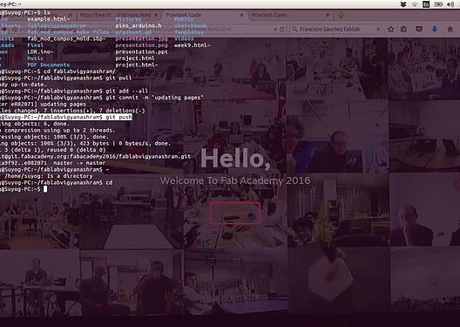Click the highlighted 'git push' terminal line
This screenshot has height=327, width=460.
[x=66, y=117]
